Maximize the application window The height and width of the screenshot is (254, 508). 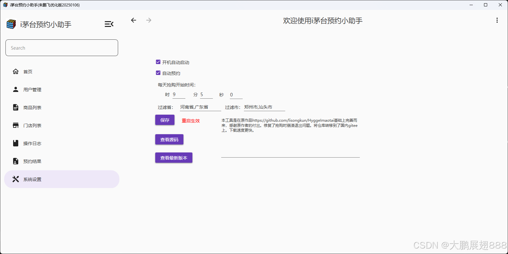[x=486, y=5]
